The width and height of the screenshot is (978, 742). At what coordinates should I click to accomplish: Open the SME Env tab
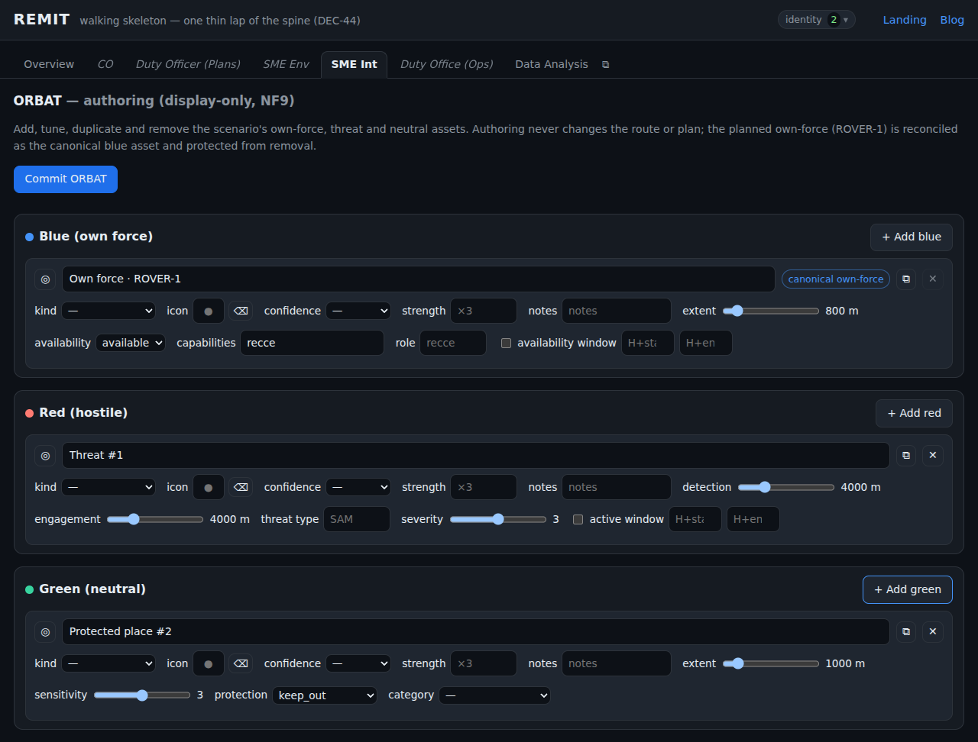click(x=286, y=65)
